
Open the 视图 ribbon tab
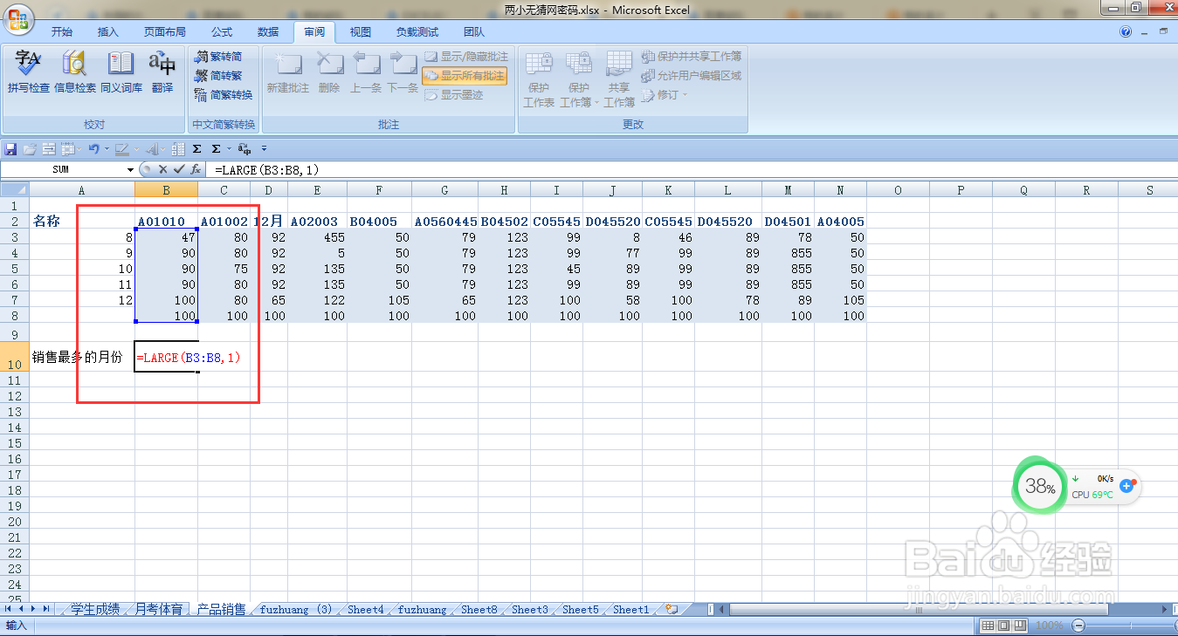[x=361, y=32]
